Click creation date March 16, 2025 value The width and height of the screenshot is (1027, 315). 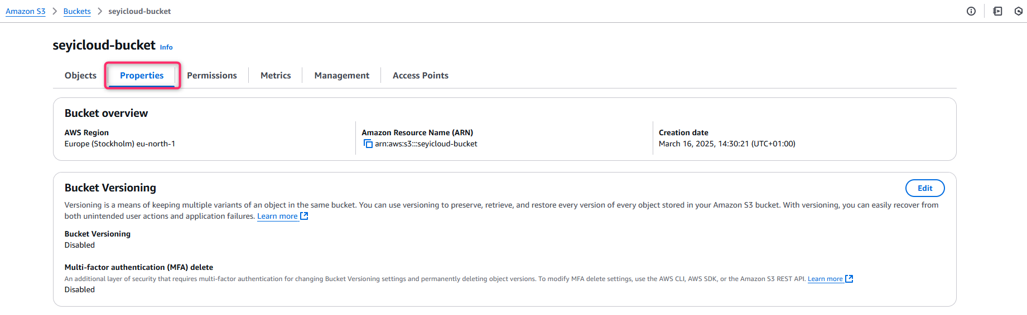pos(727,144)
